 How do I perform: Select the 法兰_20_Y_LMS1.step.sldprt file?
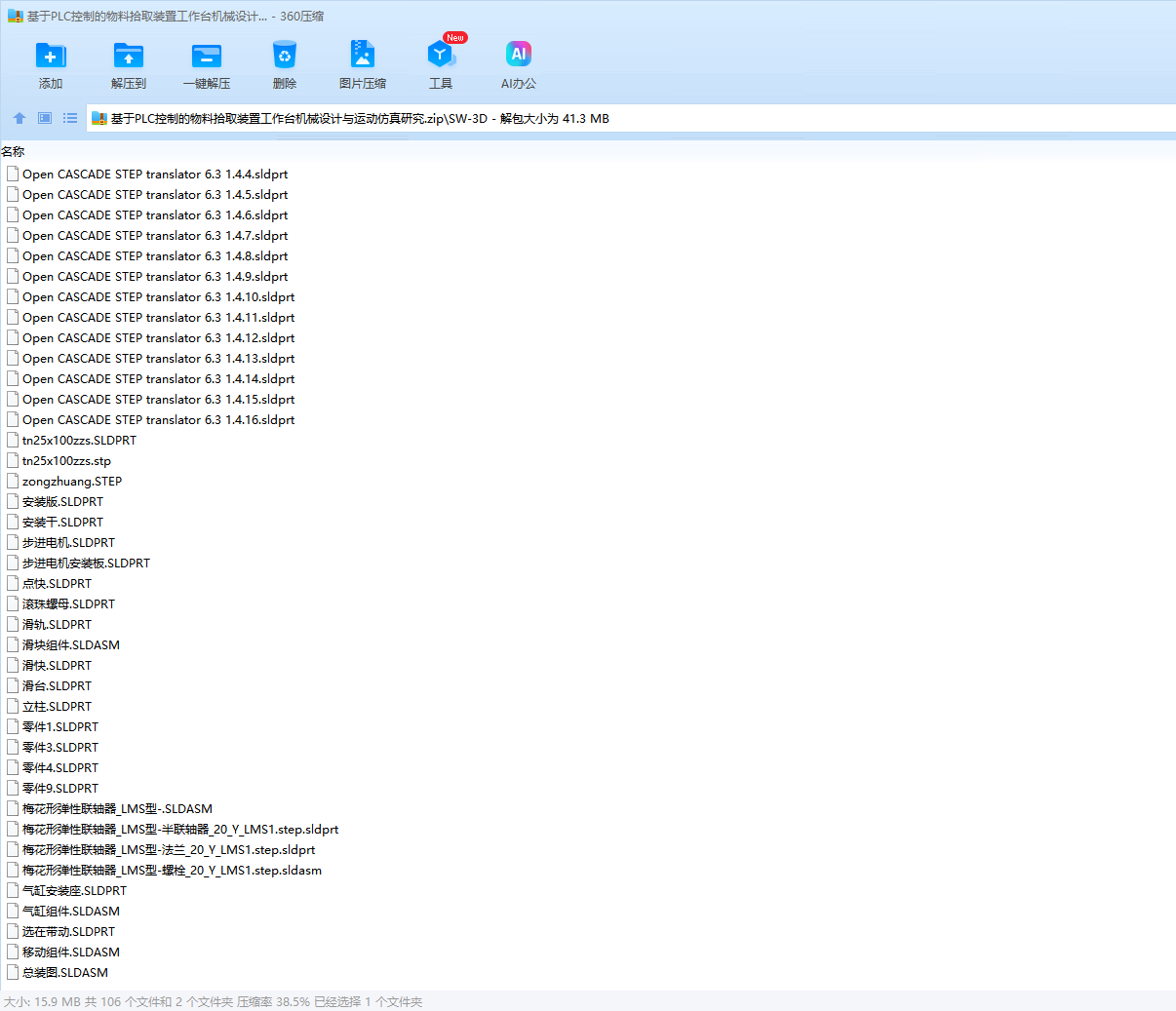coord(169,849)
